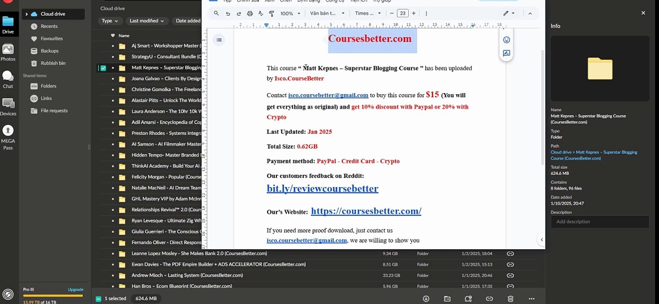
Task: Download the selected folder from the bottom bar
Action: 426,299
